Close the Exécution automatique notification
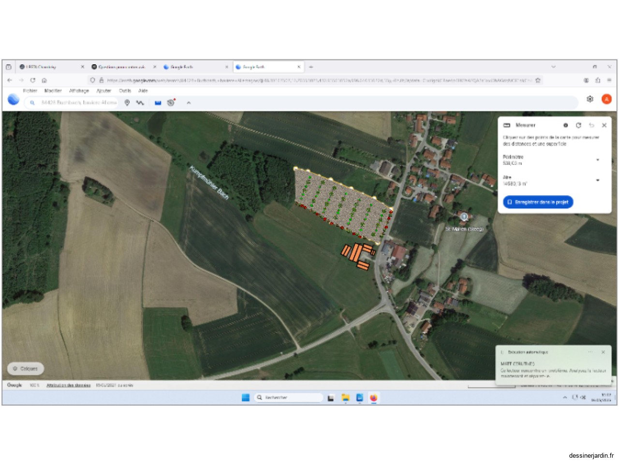 (603, 352)
